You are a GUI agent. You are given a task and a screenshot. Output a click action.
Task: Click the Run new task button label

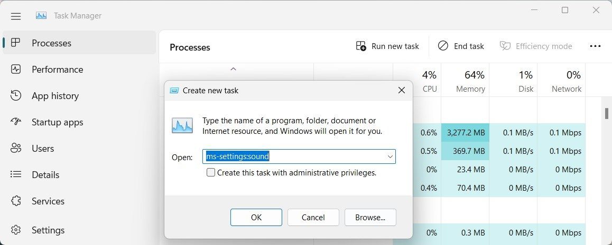point(395,46)
